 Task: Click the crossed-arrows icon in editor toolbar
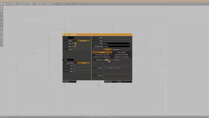[x=38, y=4]
